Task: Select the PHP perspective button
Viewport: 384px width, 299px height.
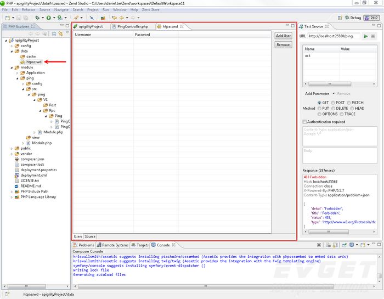Action: [371, 18]
